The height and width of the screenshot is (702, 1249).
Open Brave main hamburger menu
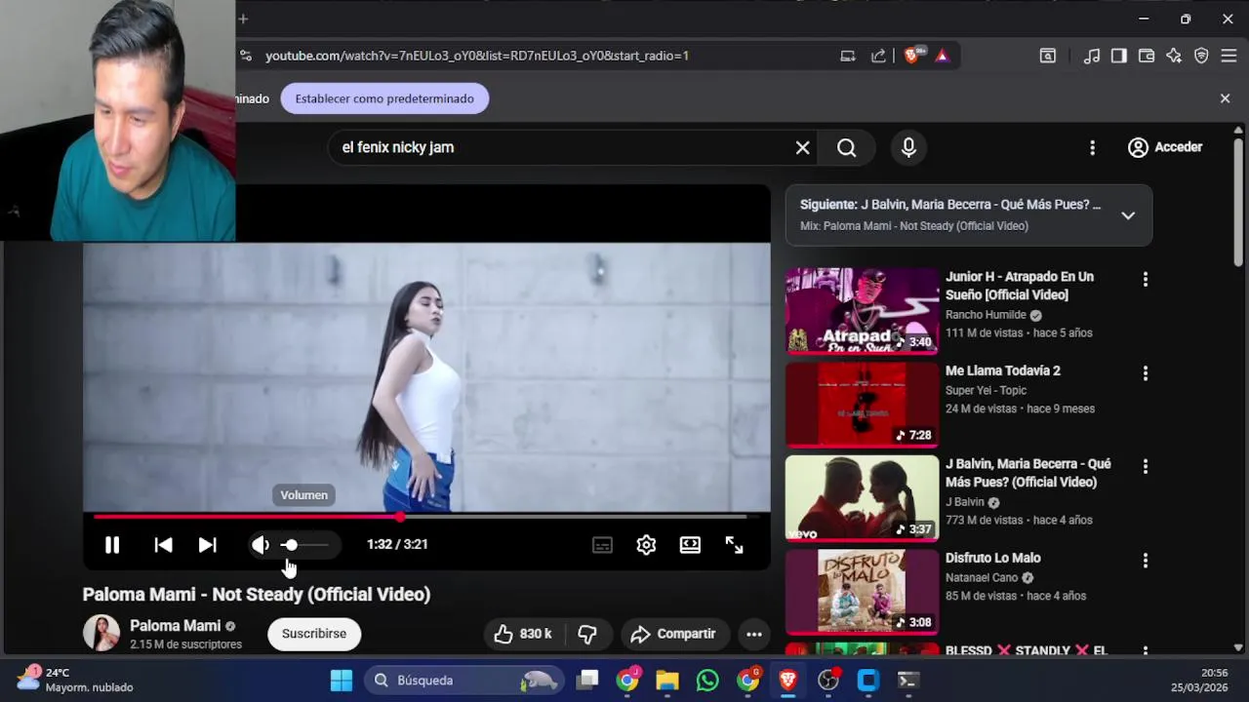[1229, 56]
